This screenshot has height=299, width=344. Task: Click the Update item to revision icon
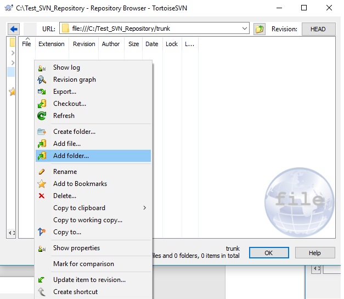pos(41,280)
